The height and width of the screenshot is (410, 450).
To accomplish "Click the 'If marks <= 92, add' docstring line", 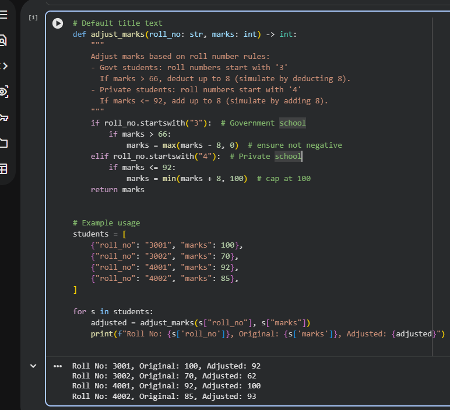I will coord(214,101).
